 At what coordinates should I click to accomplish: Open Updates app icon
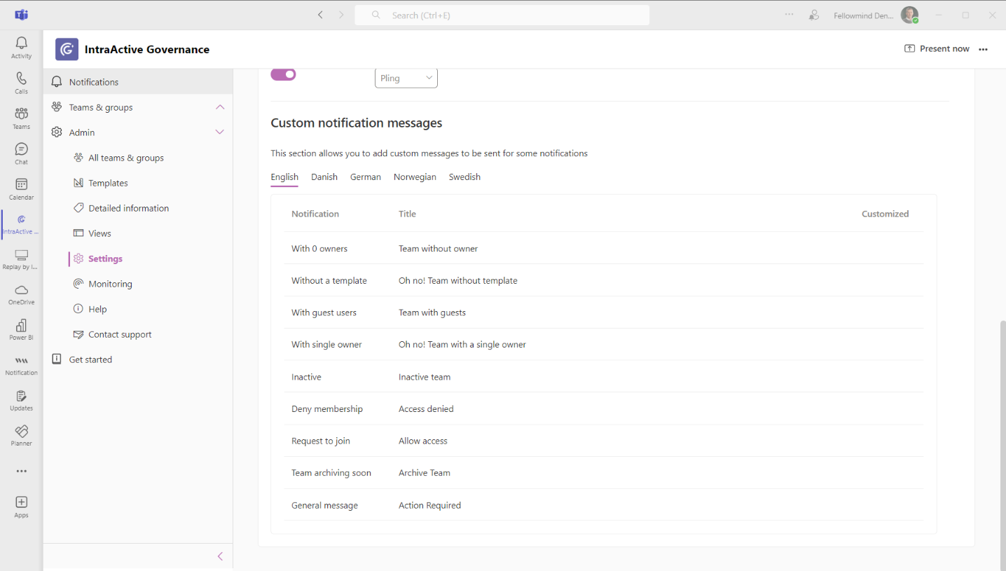click(21, 400)
